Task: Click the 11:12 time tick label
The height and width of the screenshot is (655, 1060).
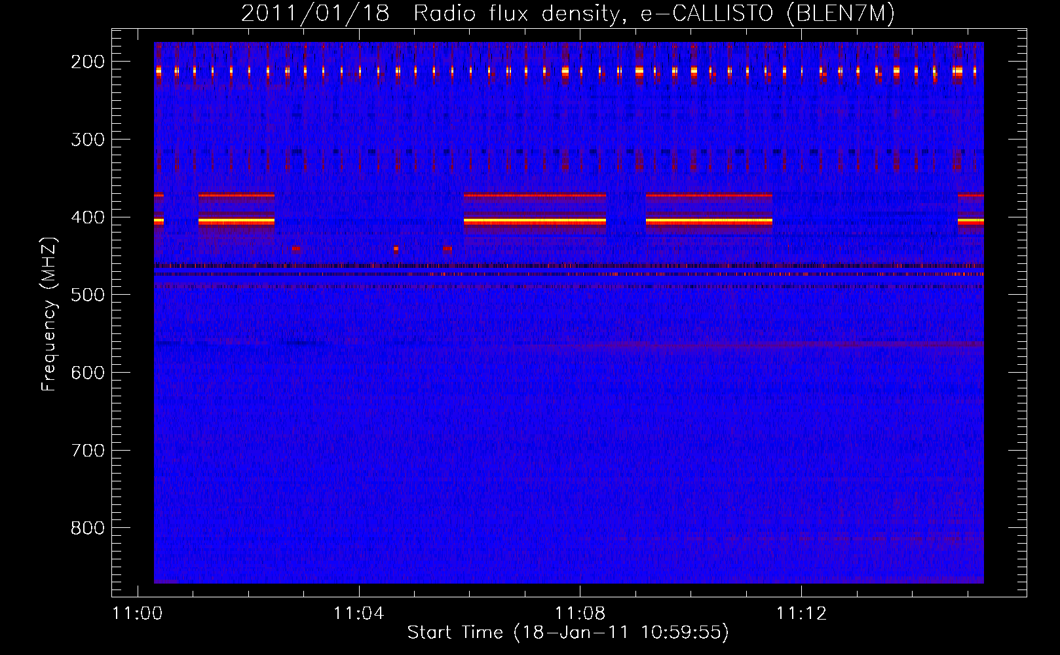Action: [x=801, y=613]
